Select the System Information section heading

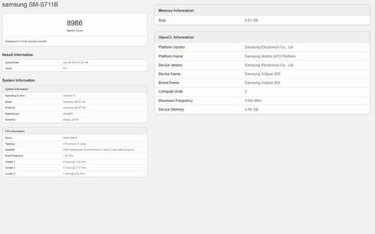pos(19,80)
